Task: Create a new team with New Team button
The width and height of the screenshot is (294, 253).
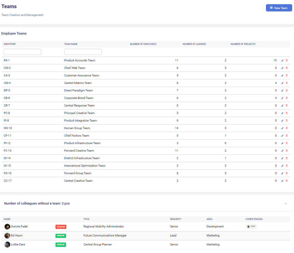Action: [279, 8]
